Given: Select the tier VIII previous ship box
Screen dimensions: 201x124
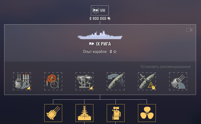Looking at the screenshot, I should click(x=100, y=10).
